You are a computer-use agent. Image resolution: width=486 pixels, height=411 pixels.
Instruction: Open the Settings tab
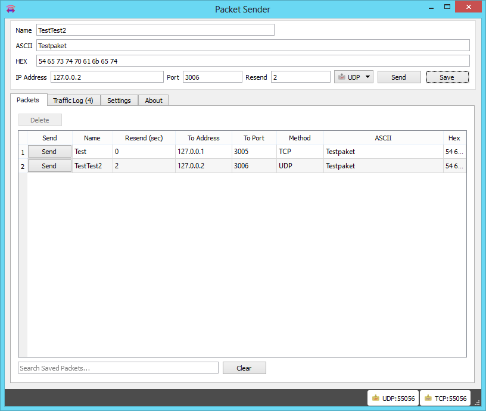119,101
